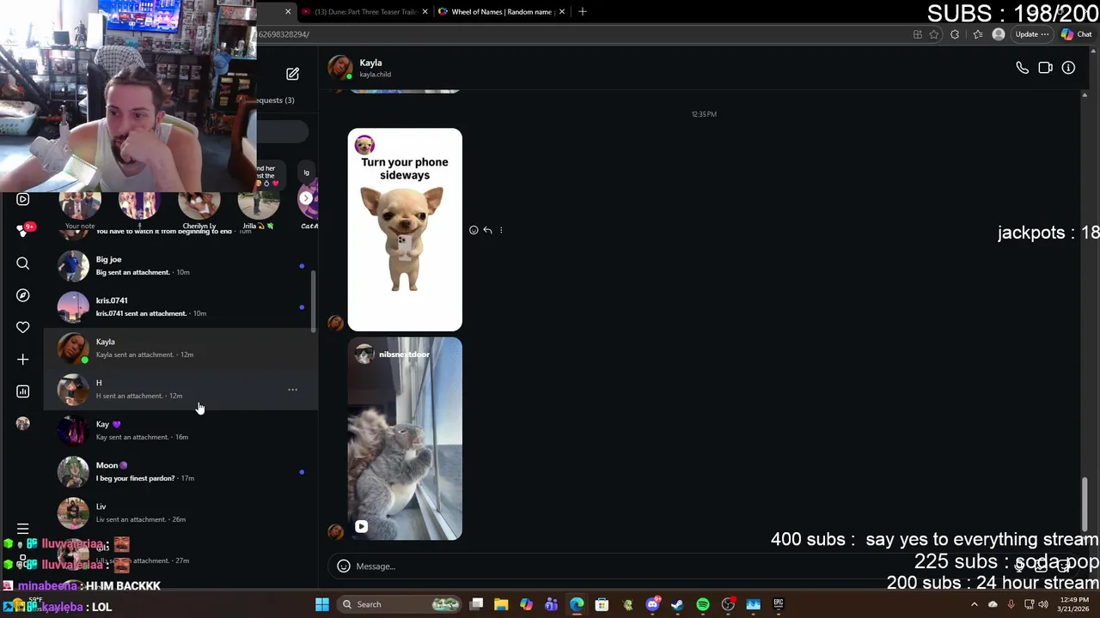The image size is (1100, 618).
Task: Open the Requests (3) link
Action: click(x=275, y=100)
